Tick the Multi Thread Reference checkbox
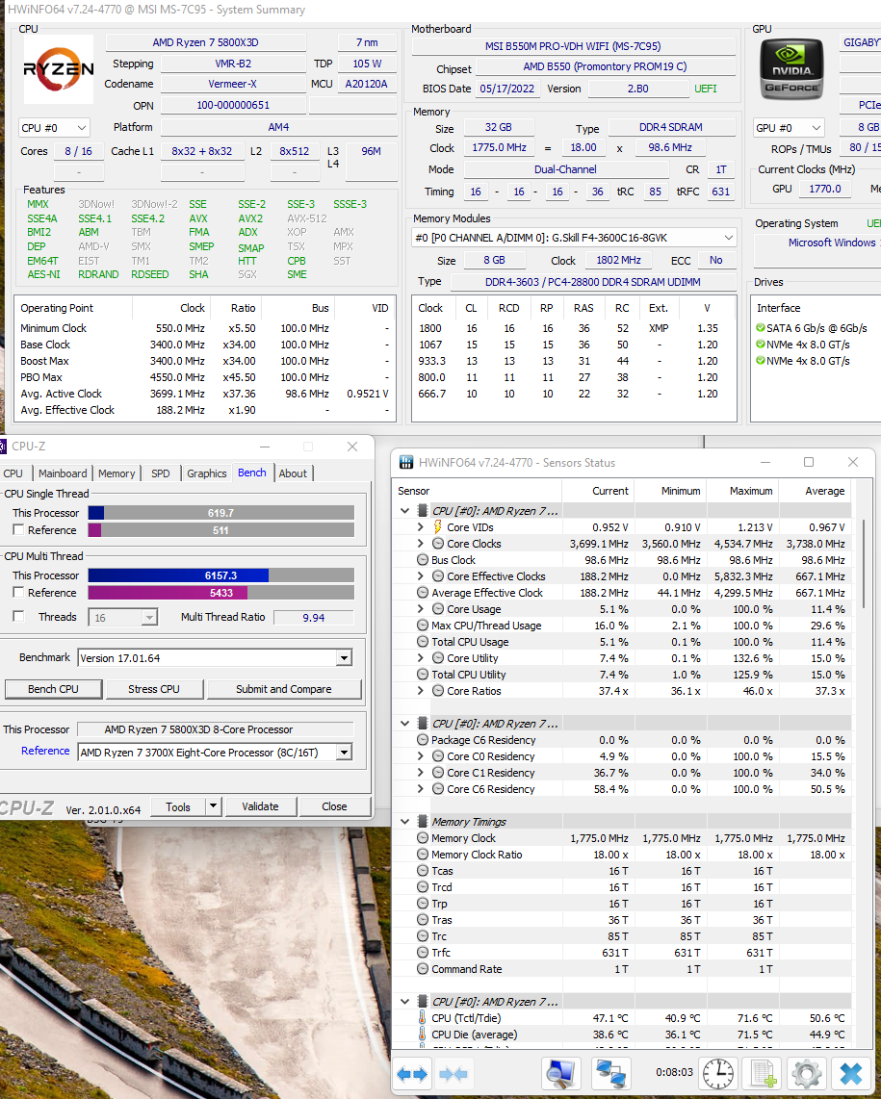Image resolution: width=881 pixels, height=1099 pixels. pyautogui.click(x=18, y=593)
